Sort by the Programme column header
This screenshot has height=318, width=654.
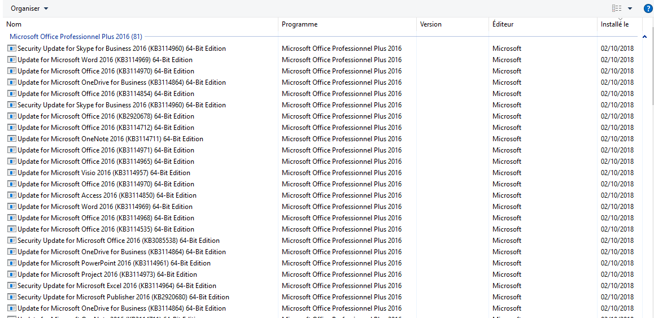pyautogui.click(x=299, y=24)
